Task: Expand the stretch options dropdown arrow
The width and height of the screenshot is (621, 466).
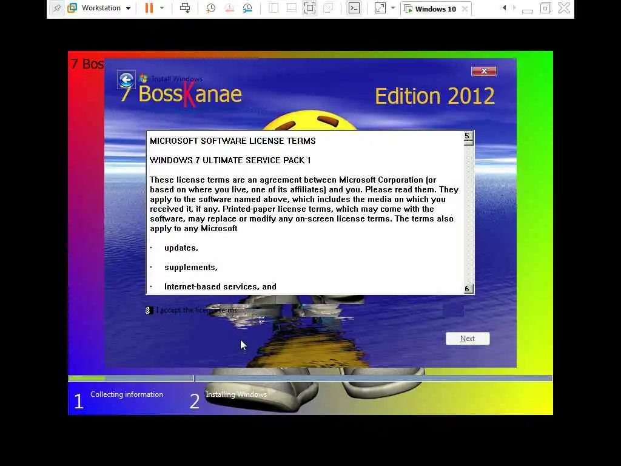Action: tap(393, 8)
